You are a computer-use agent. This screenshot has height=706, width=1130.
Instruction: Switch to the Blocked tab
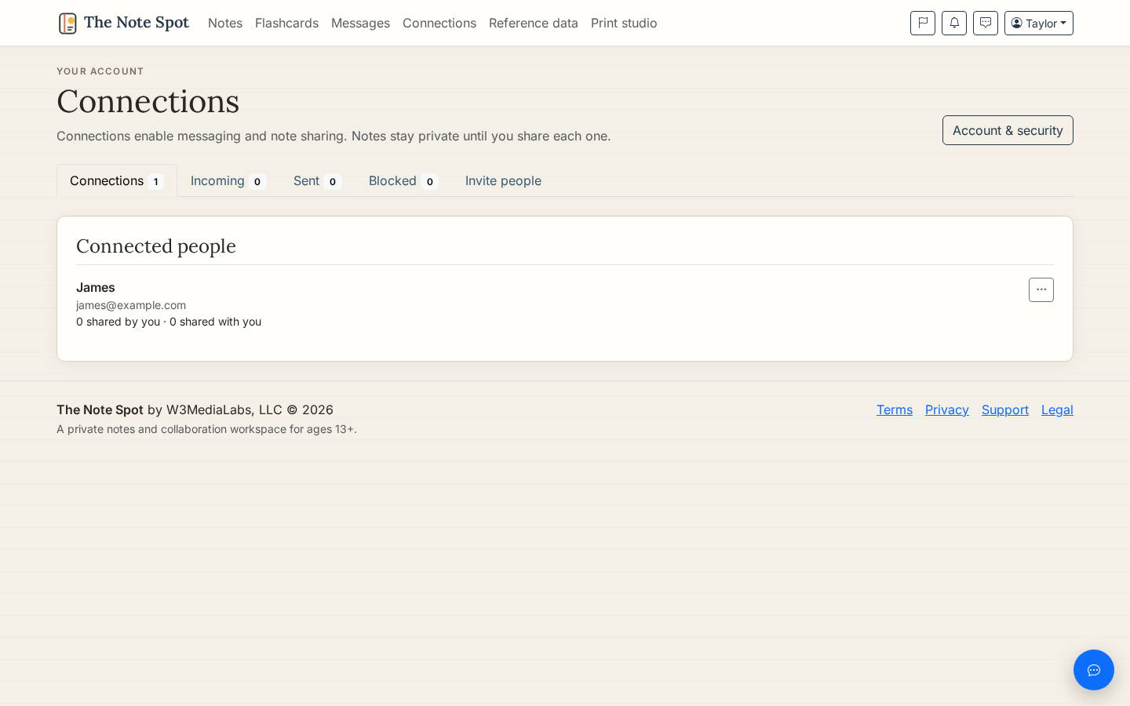click(403, 180)
